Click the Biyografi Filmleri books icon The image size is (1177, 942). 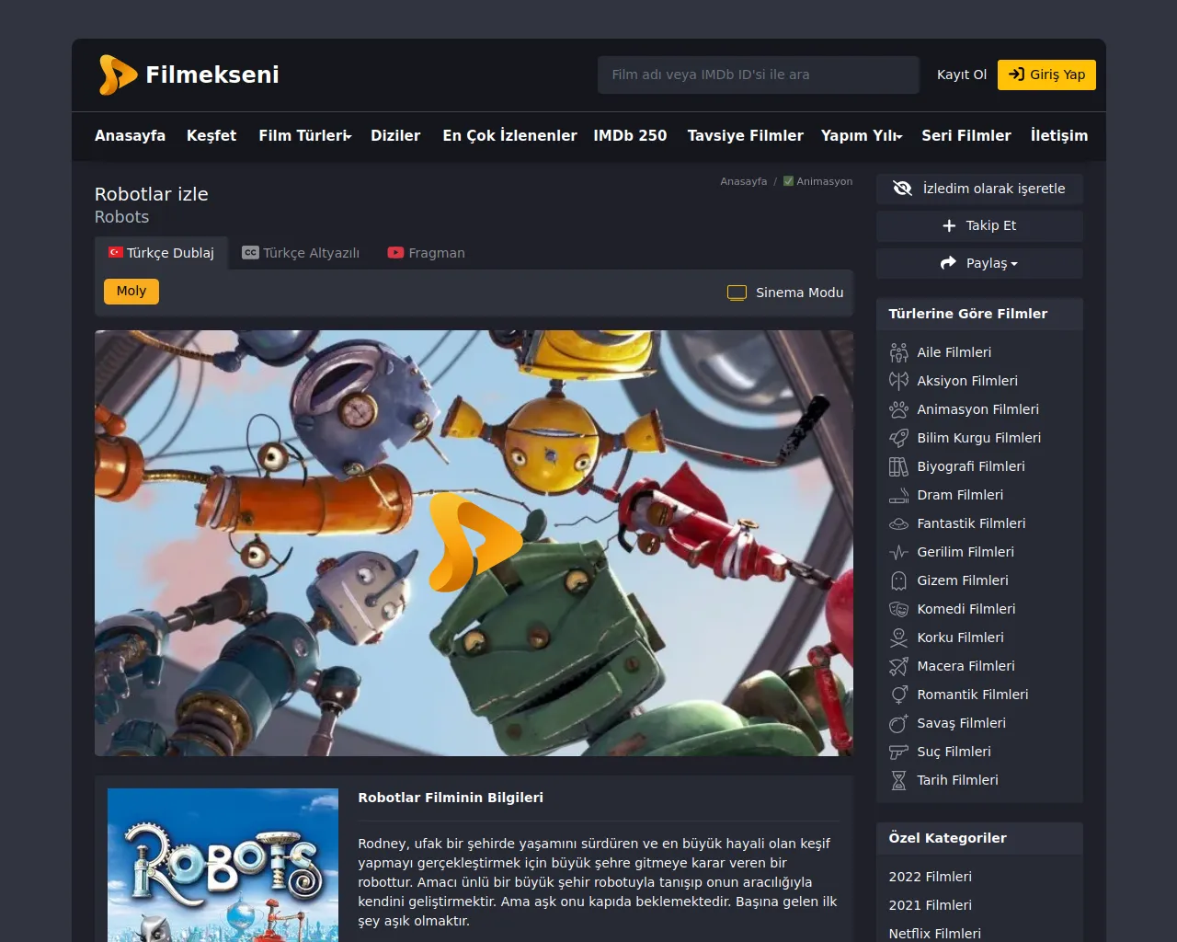[898, 466]
